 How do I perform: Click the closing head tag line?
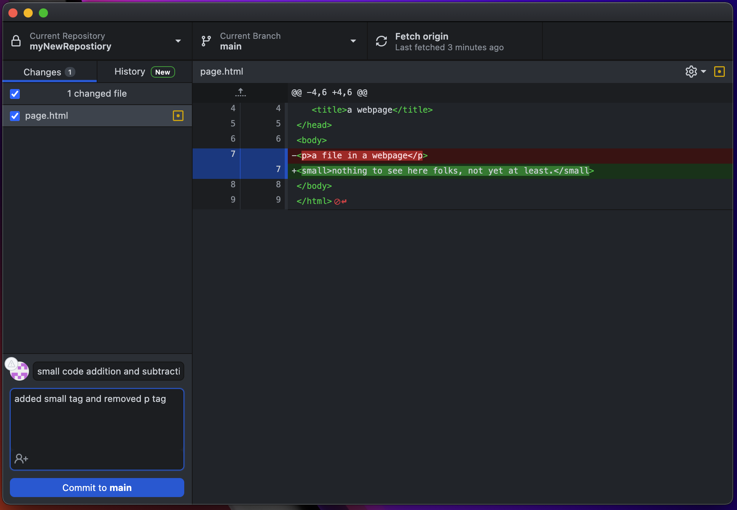[x=510, y=125]
